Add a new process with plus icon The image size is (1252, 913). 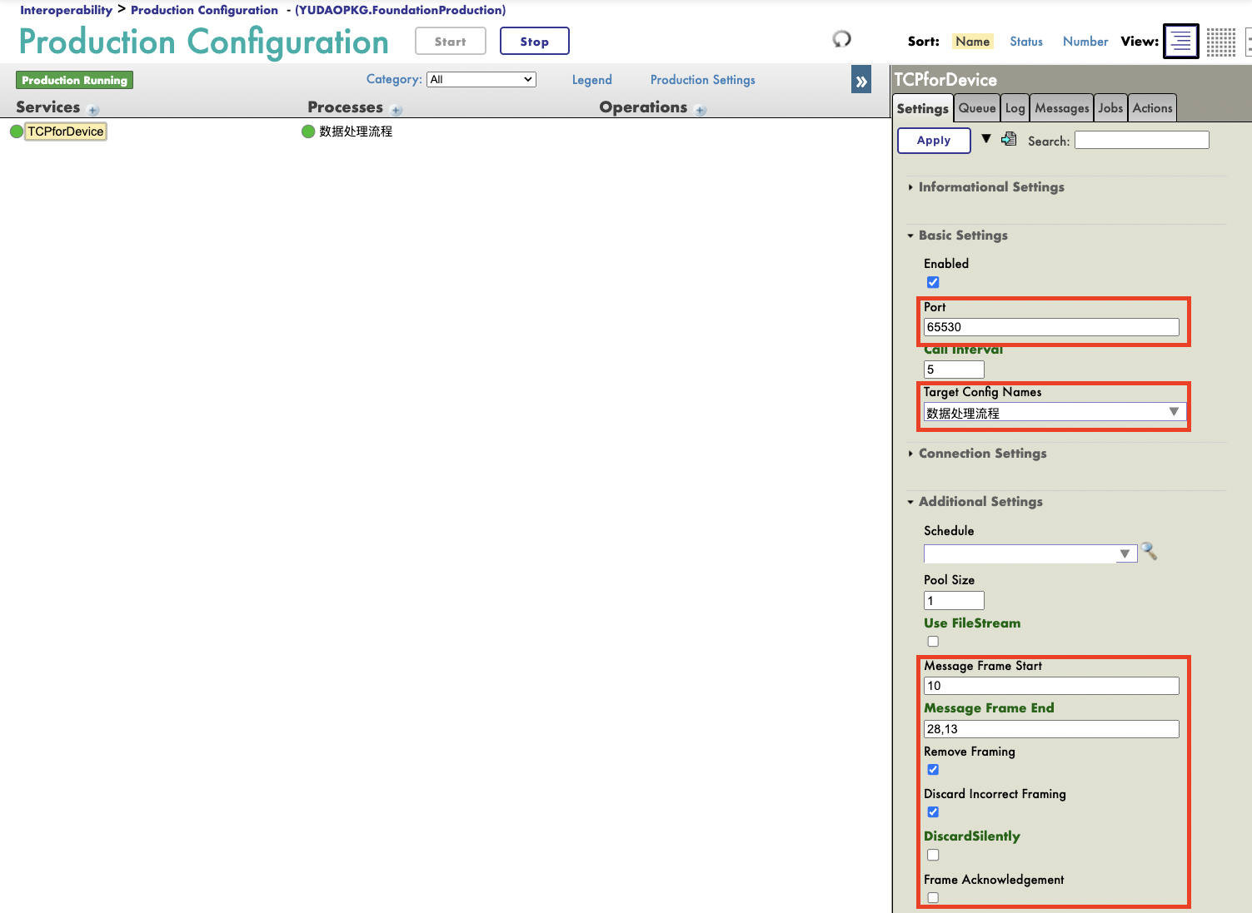click(x=397, y=110)
